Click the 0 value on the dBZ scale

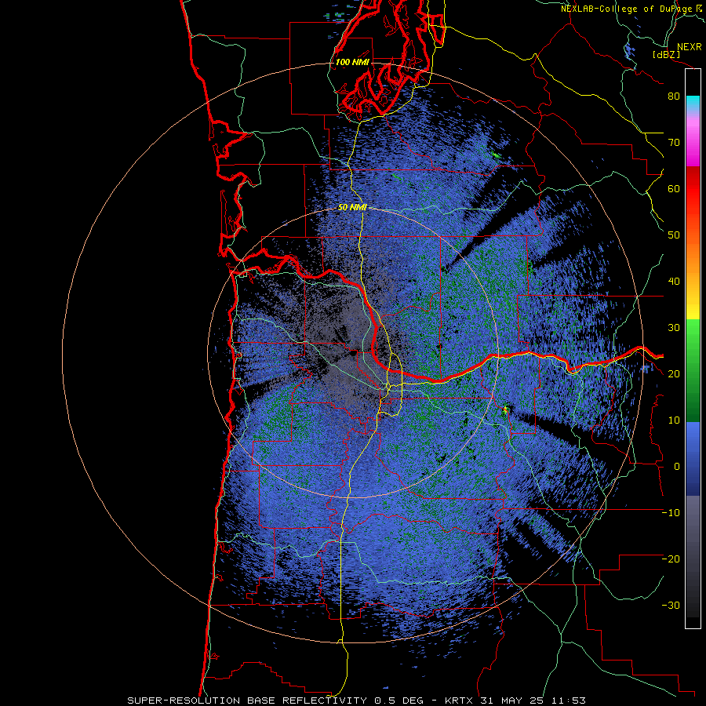click(x=677, y=467)
